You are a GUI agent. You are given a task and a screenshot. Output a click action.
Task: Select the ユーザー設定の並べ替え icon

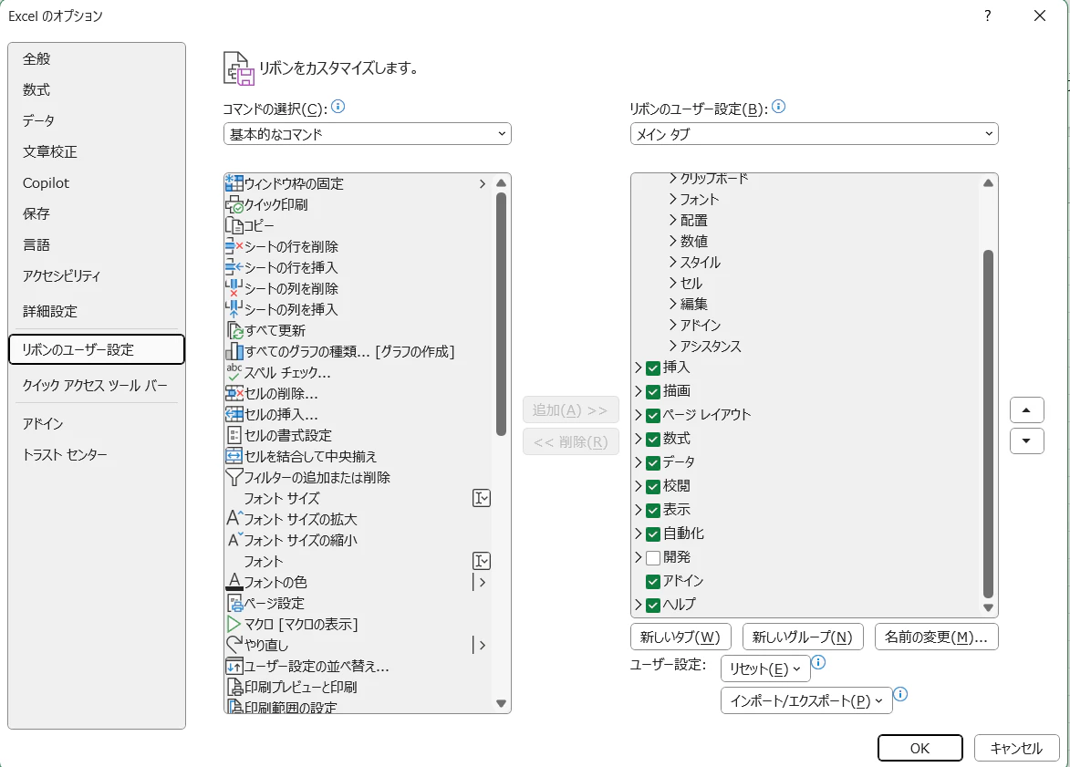[234, 666]
